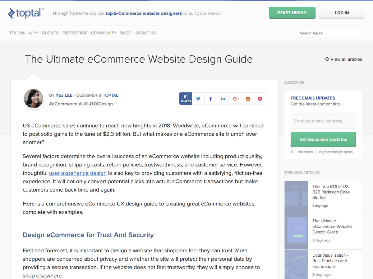Click the Start Hiring button
373x279 pixels.
pos(292,13)
